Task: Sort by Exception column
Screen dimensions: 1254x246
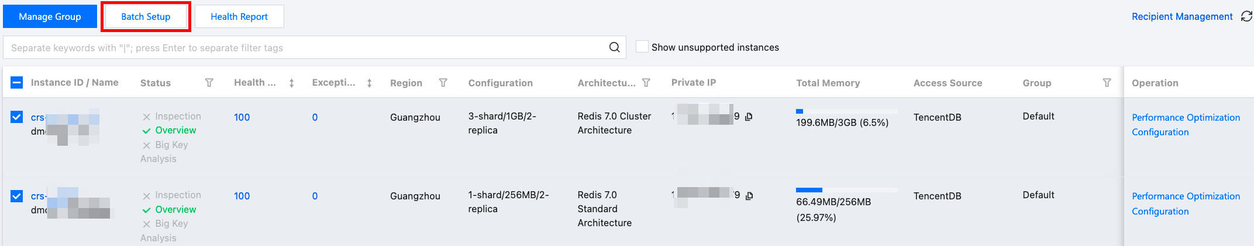Action: [370, 83]
